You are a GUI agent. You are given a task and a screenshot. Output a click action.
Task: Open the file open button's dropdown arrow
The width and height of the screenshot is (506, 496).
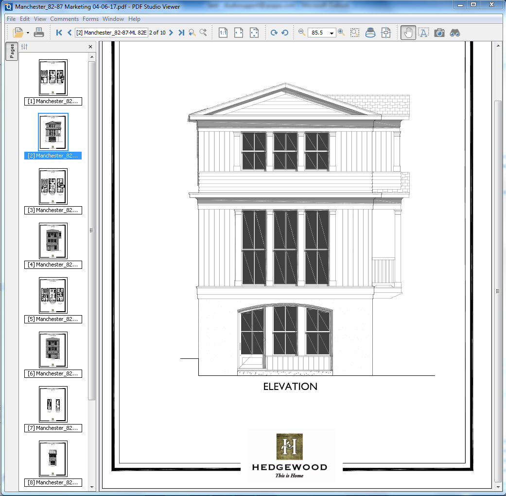28,33
